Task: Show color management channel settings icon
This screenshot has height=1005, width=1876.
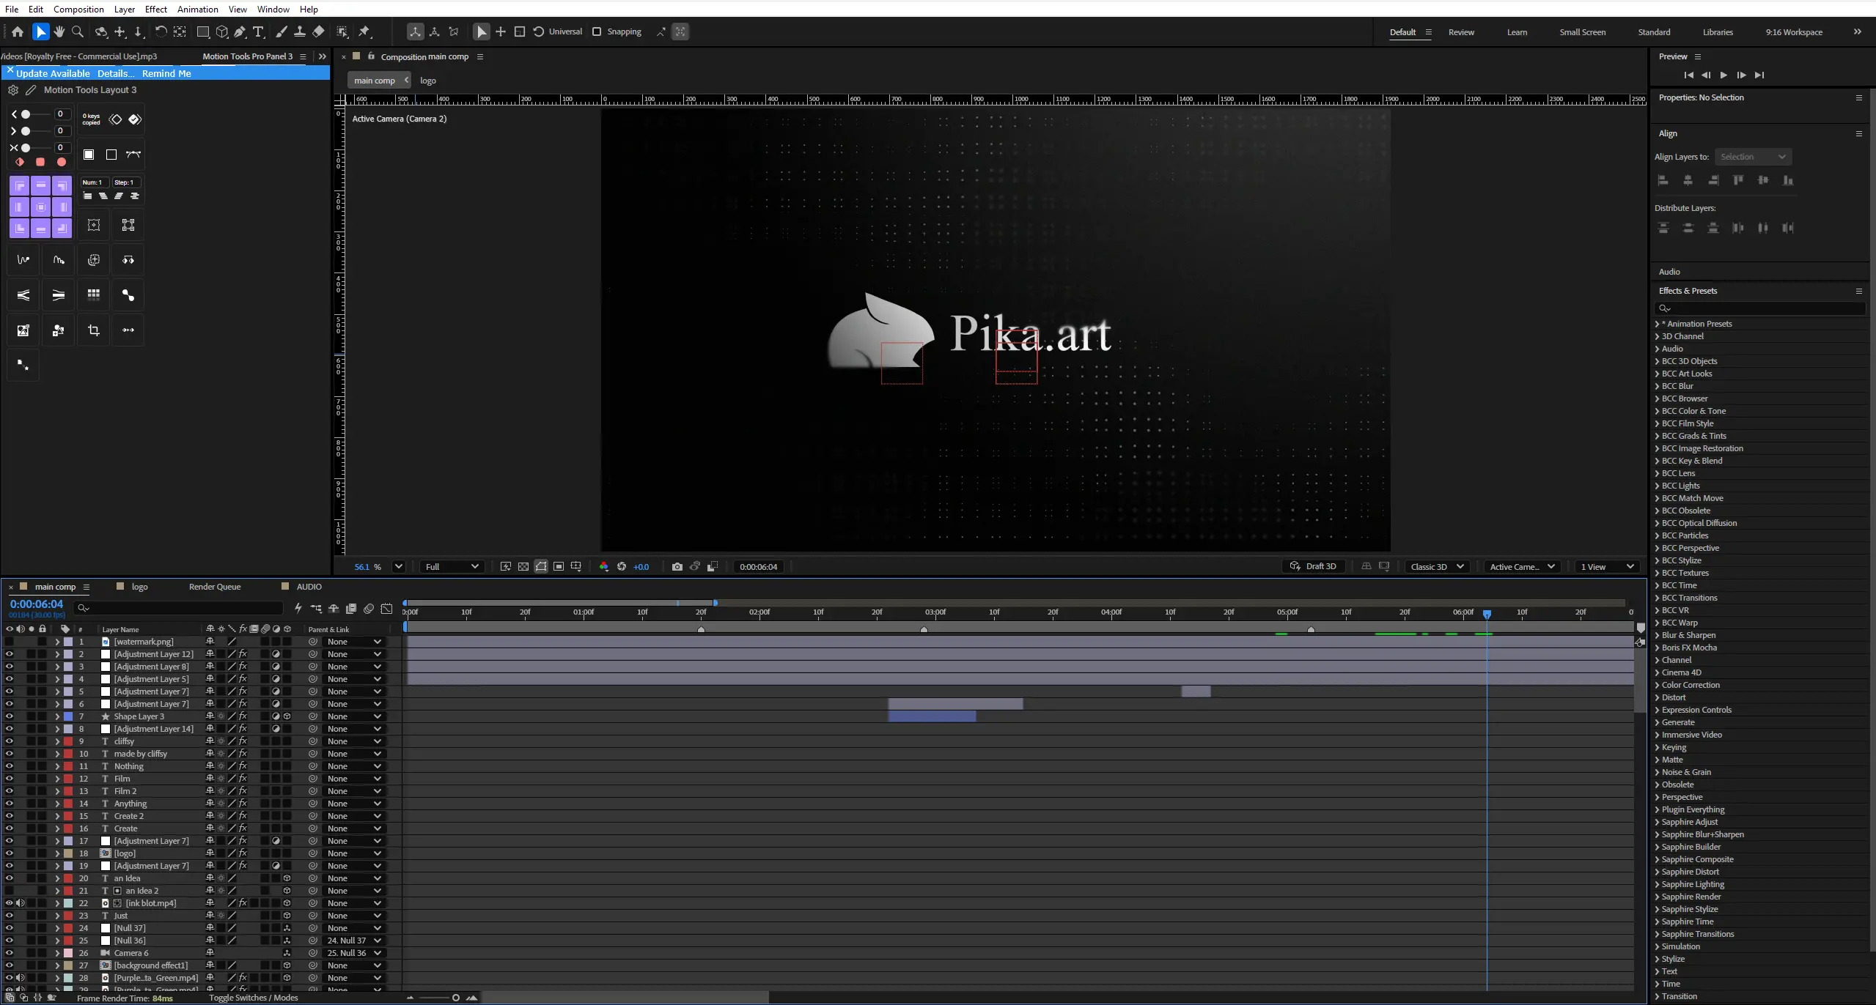Action: [x=604, y=567]
